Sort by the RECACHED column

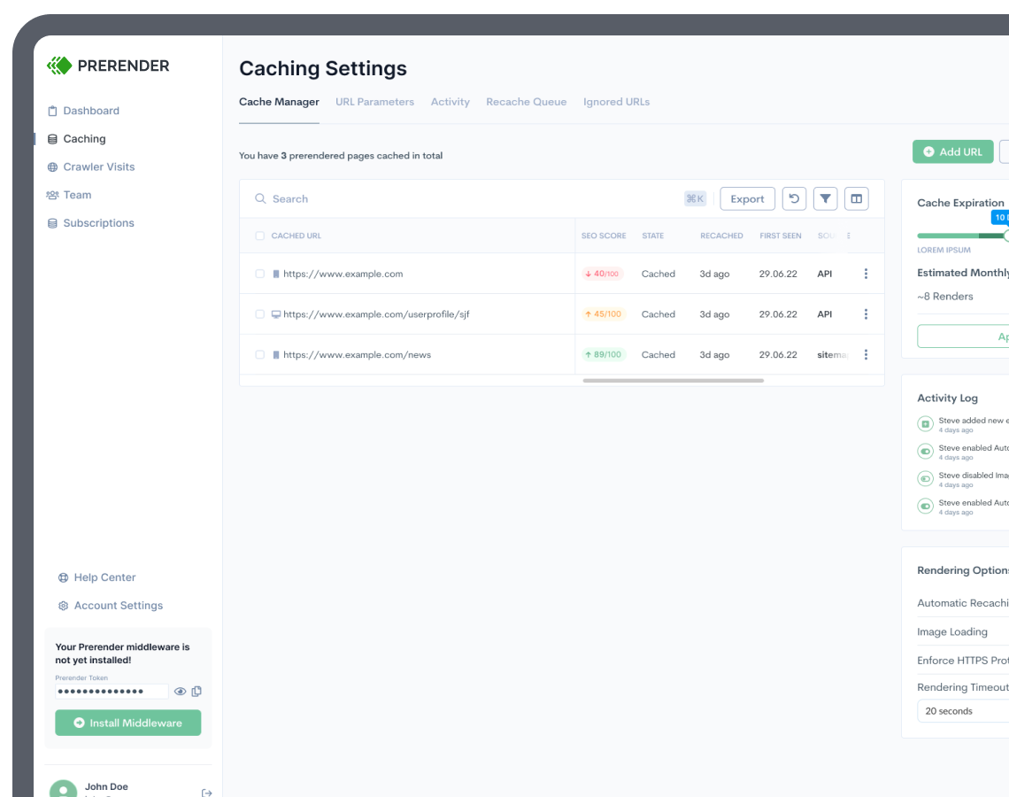[721, 236]
